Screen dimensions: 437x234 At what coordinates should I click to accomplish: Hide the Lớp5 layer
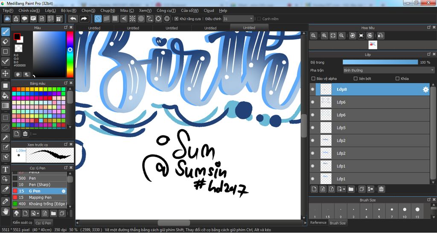click(x=313, y=128)
